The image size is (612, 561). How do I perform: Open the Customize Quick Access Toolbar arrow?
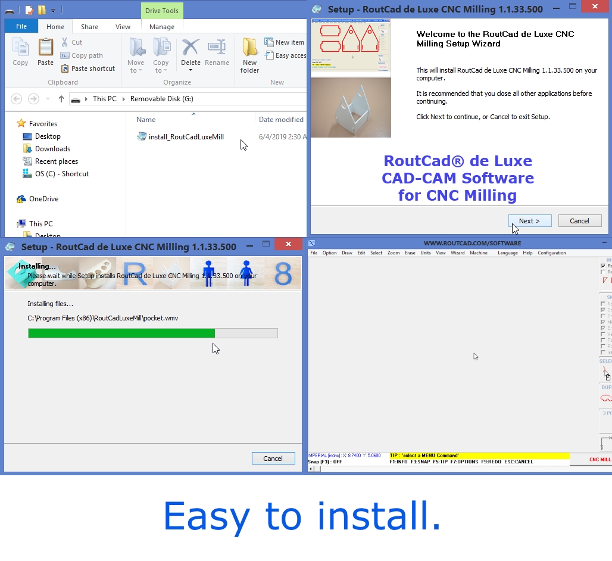pyautogui.click(x=53, y=11)
